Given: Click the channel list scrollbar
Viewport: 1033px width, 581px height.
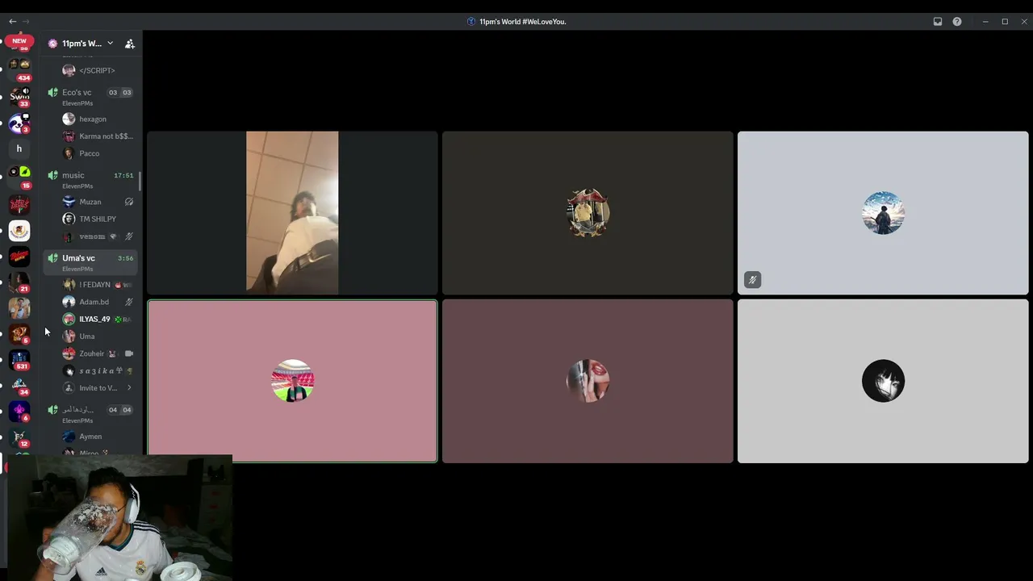Looking at the screenshot, I should coord(140,181).
